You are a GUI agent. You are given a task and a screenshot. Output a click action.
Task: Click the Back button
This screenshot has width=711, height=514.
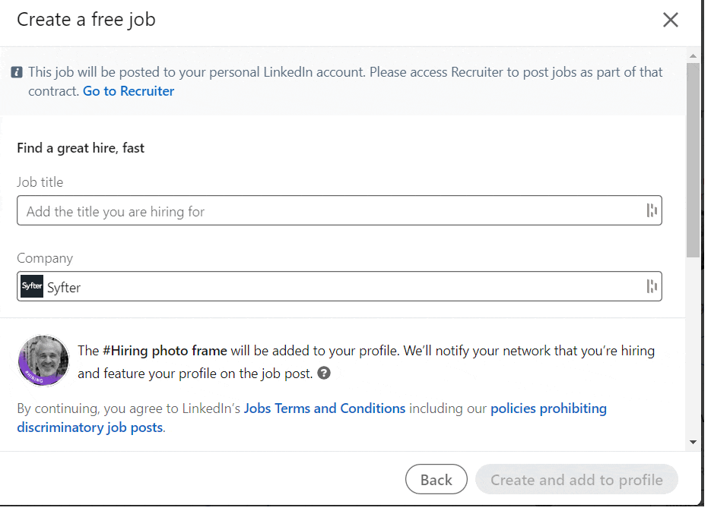[436, 479]
